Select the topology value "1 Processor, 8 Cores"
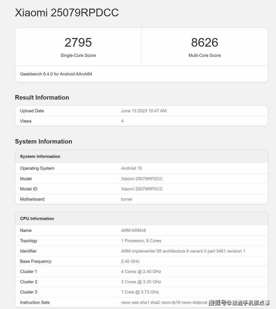This screenshot has width=276, height=309. point(141,241)
